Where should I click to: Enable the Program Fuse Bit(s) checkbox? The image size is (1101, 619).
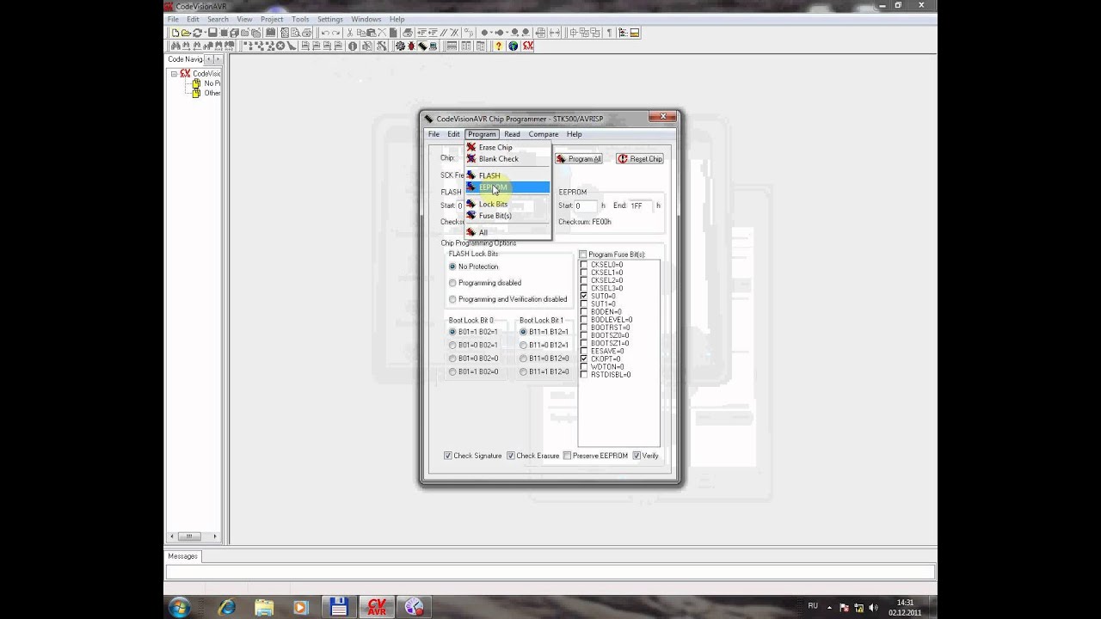click(583, 254)
